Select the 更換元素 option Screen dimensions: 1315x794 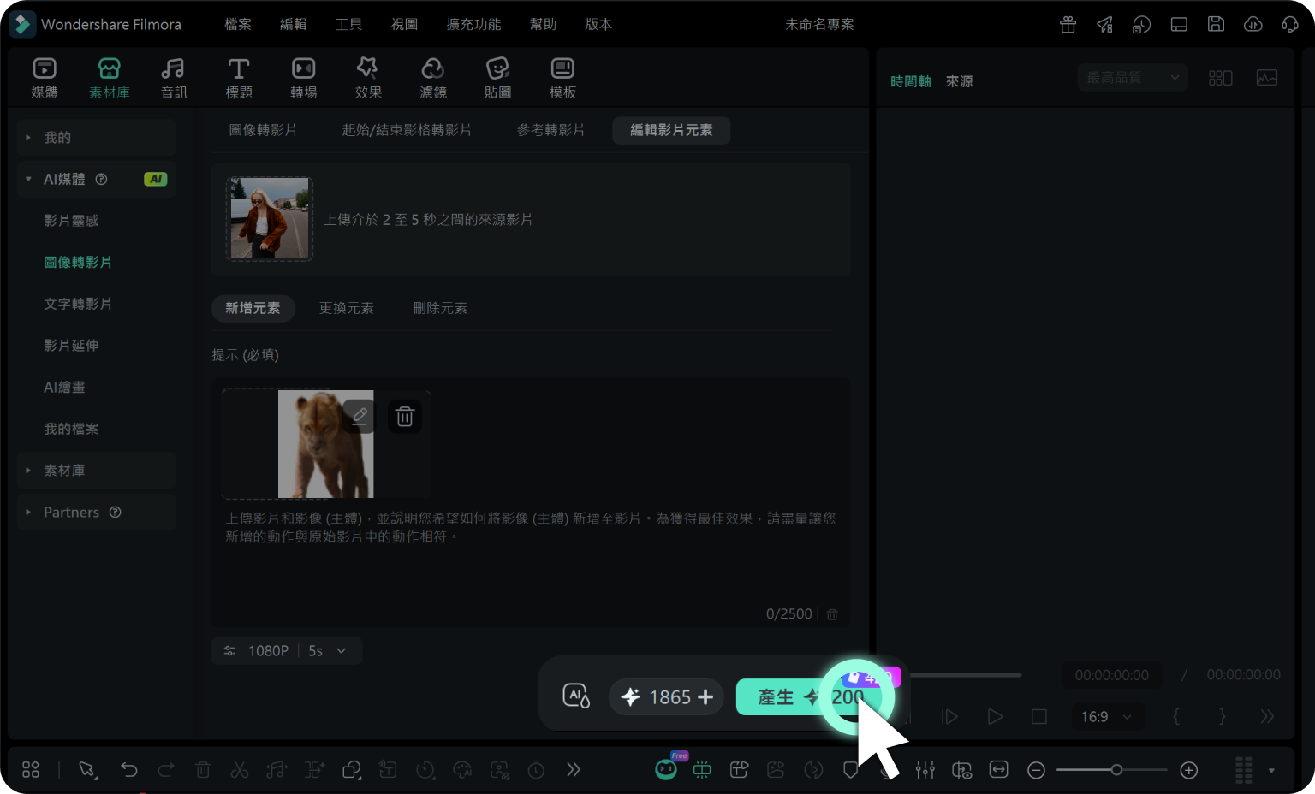tap(347, 308)
